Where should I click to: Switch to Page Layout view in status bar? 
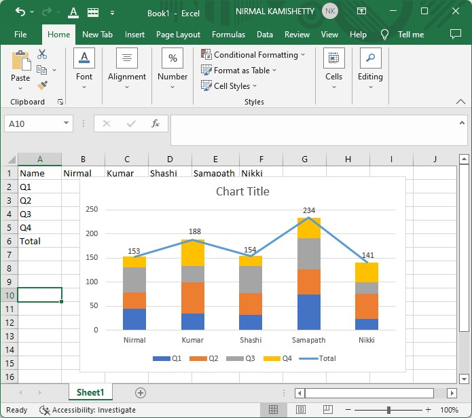[x=300, y=410]
